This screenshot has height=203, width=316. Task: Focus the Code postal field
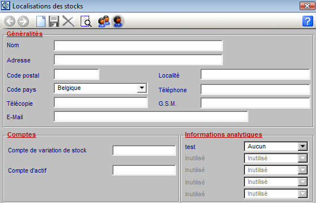point(77,74)
